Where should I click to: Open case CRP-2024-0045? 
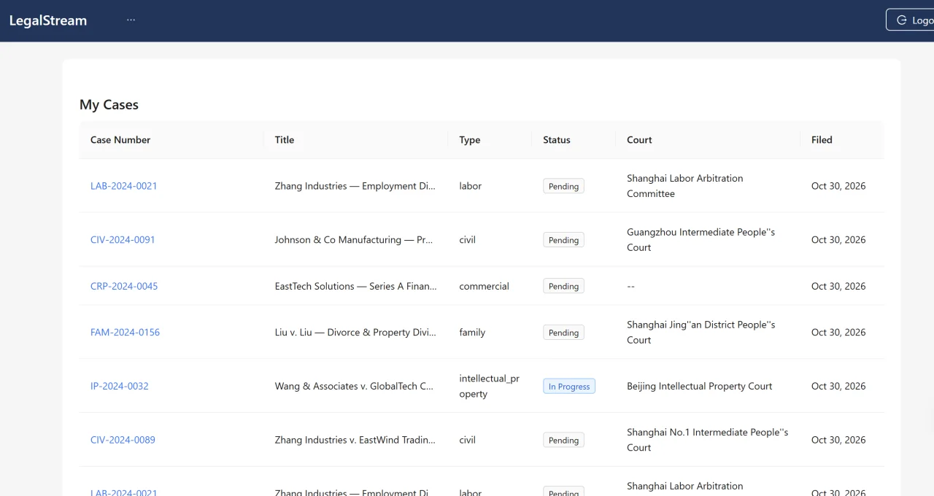(x=124, y=286)
